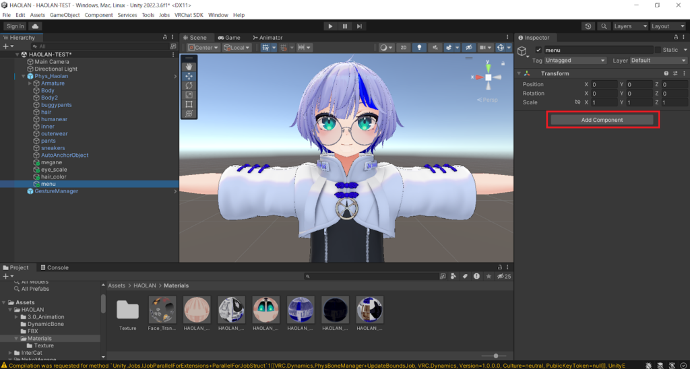Toggle hidden objects scene visibility
Screen dimensions: 690x369
point(469,48)
